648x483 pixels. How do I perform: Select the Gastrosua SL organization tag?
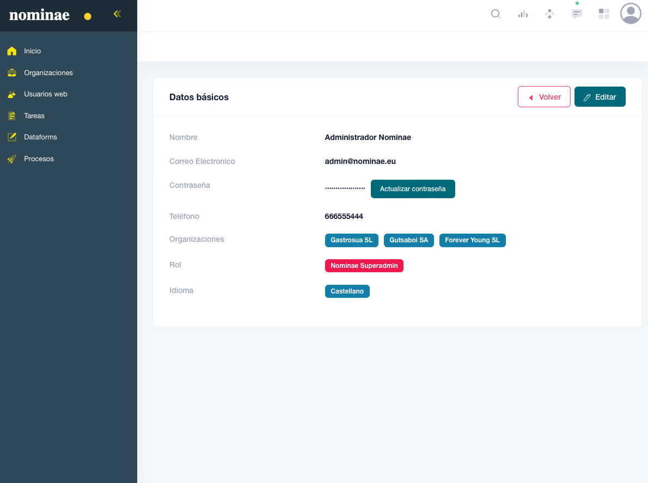[351, 240]
